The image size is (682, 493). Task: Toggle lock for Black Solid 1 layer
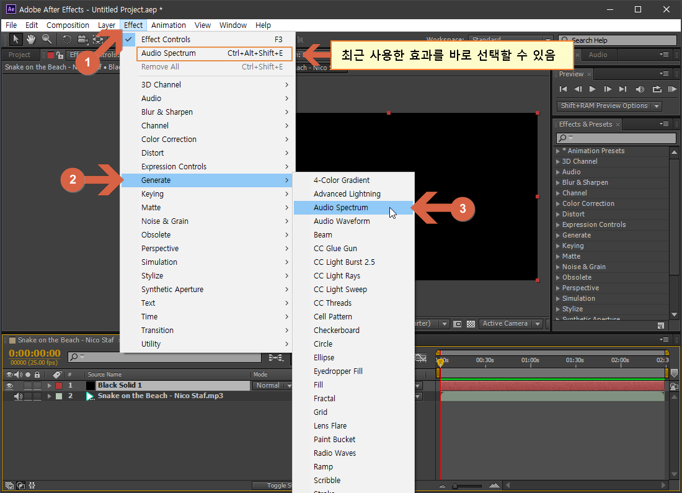pos(37,386)
